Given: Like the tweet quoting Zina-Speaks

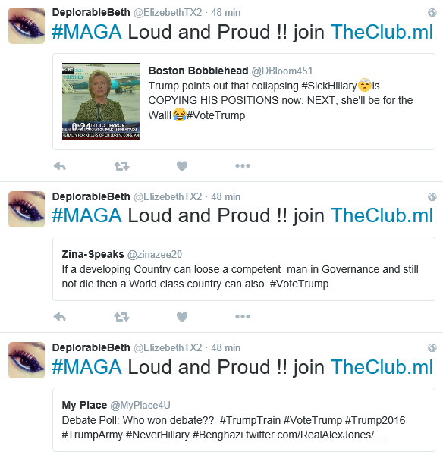Looking at the screenshot, I should (182, 316).
